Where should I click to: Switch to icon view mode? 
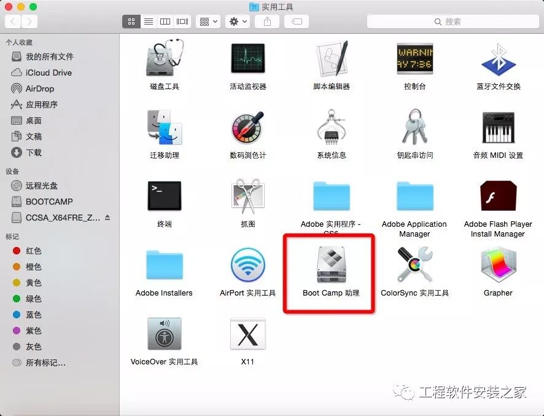coord(131,22)
